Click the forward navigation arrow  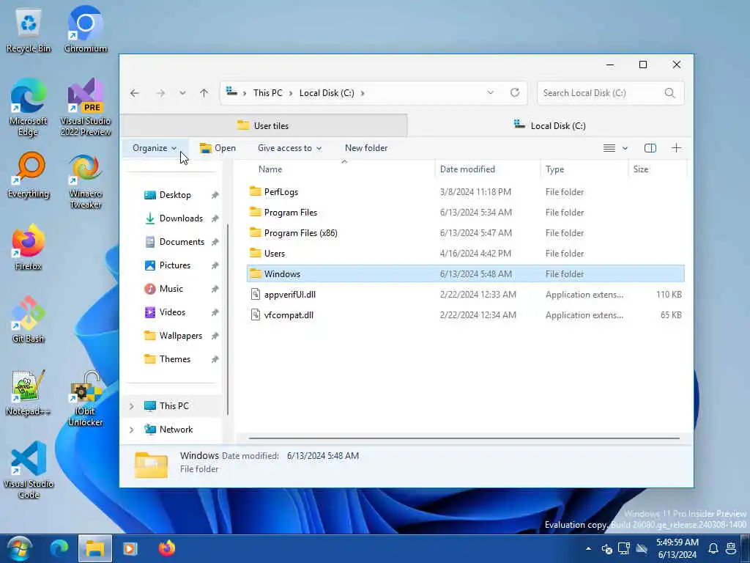(x=160, y=93)
